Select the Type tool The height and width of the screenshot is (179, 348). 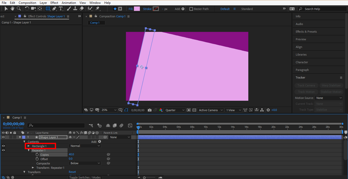61,9
